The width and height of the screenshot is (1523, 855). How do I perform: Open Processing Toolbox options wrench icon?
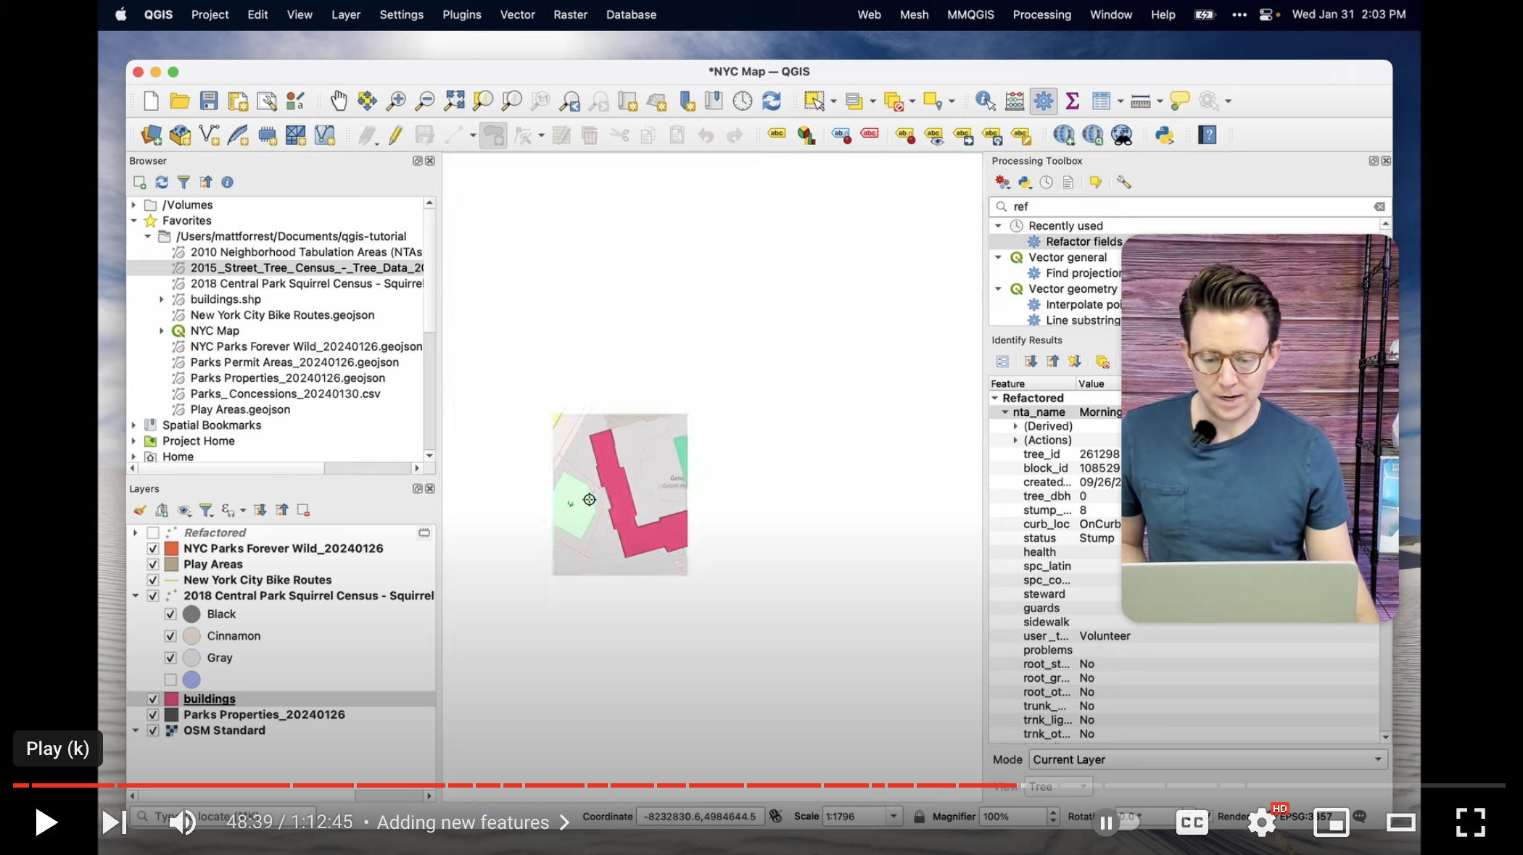[1124, 183]
